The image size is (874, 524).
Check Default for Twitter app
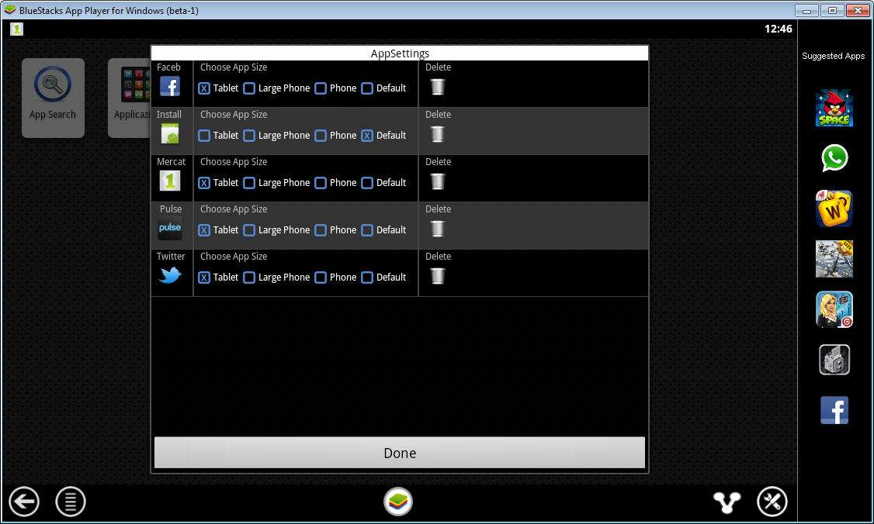[367, 278]
